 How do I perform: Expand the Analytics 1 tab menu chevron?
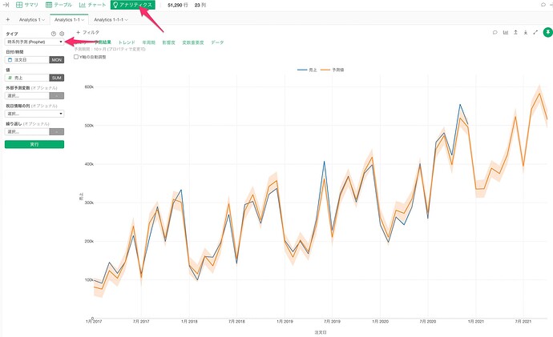click(x=43, y=20)
